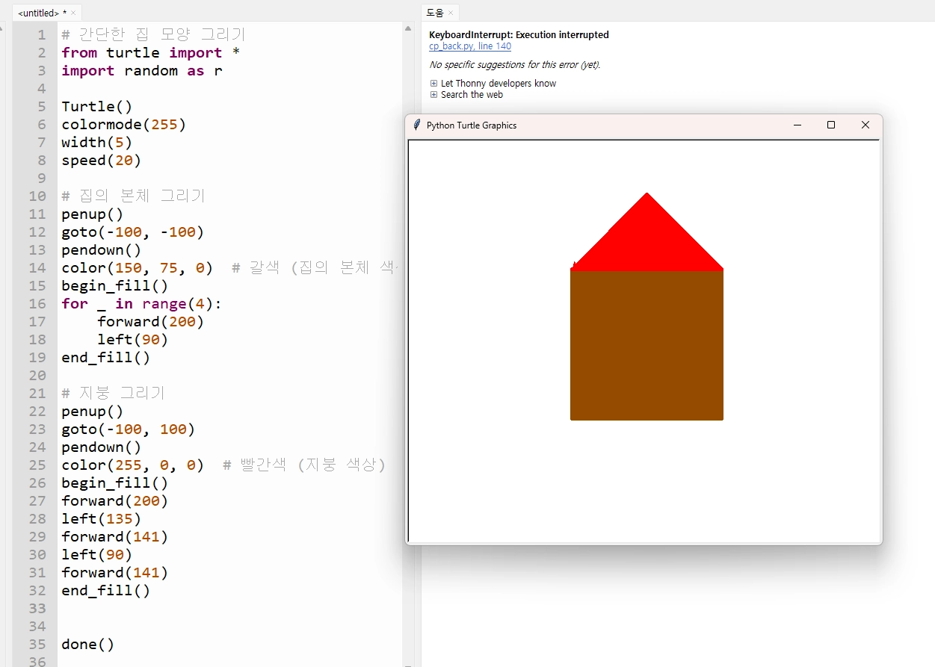The width and height of the screenshot is (935, 667).
Task: Click the feather icon of Turtle Graphics window
Action: point(417,125)
